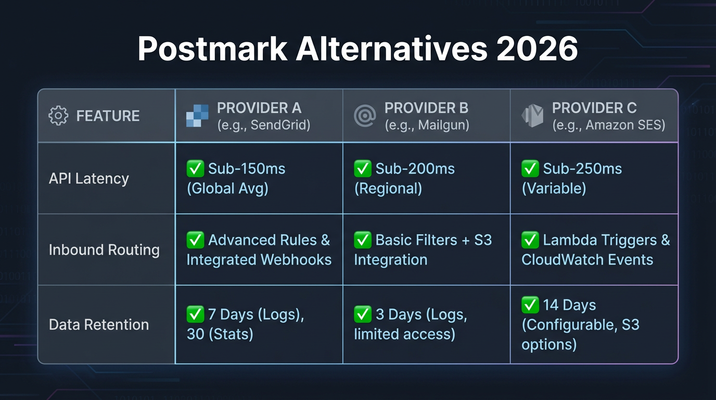Click green checkmark next to Sub-250ms
Image resolution: width=716 pixels, height=400 pixels.
tap(530, 169)
